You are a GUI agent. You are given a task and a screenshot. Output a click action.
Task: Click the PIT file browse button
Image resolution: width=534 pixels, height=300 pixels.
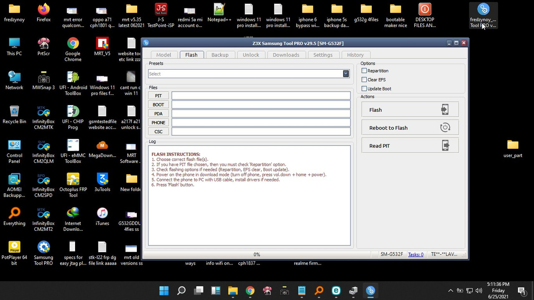(x=158, y=95)
